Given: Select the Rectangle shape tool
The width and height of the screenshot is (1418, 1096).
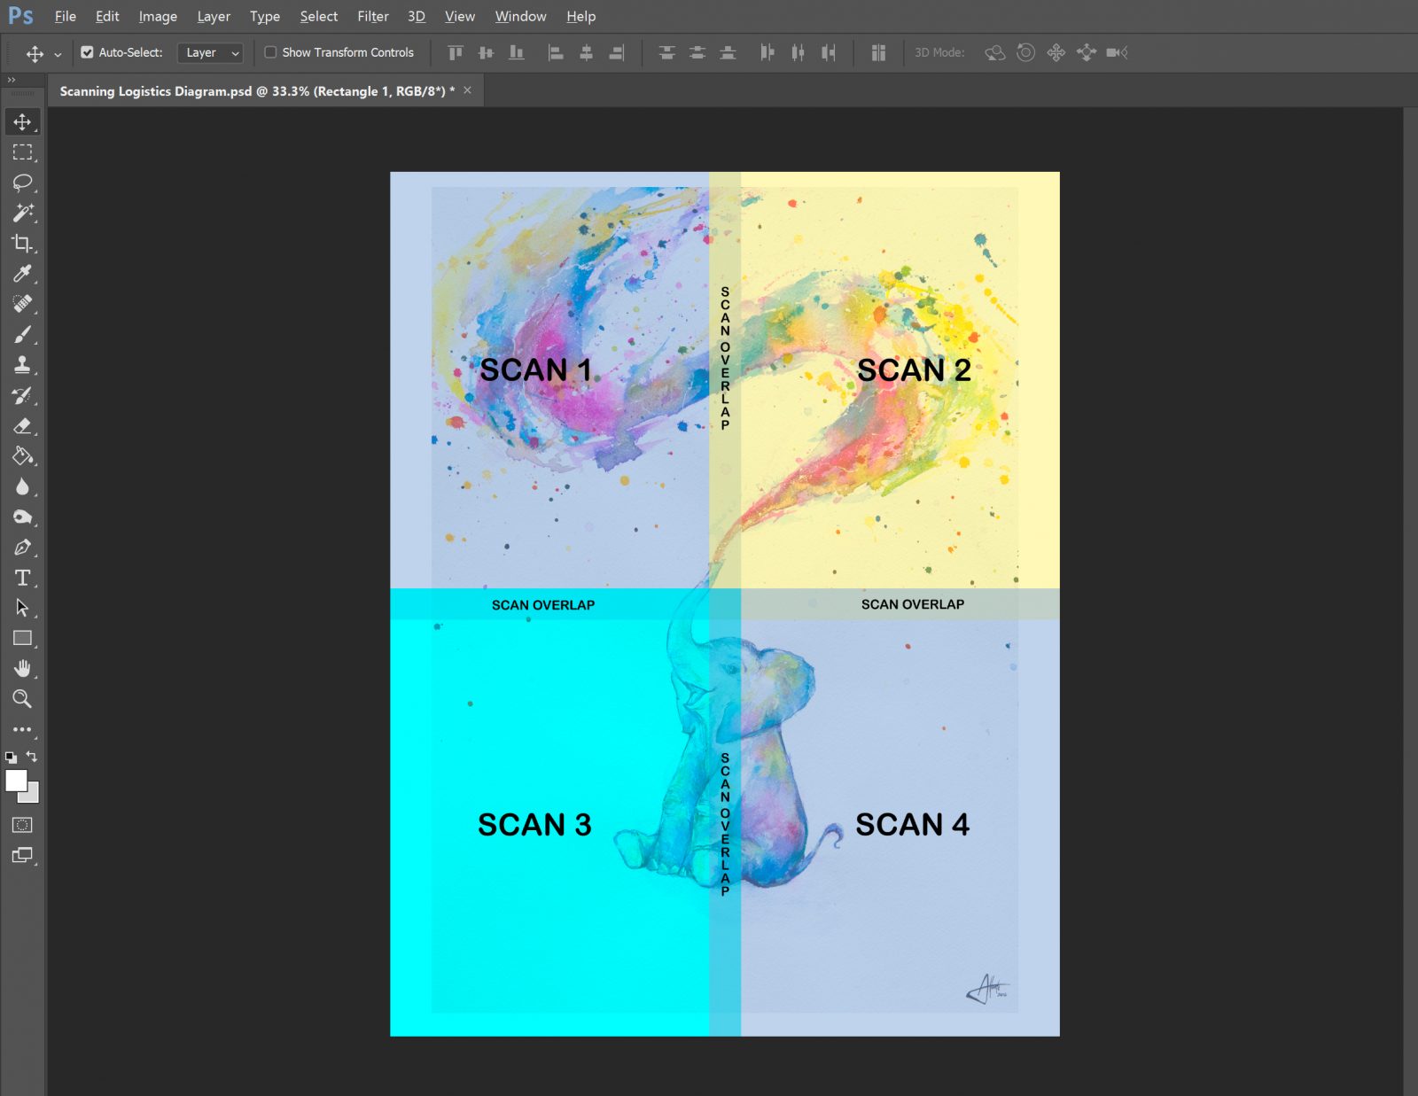Looking at the screenshot, I should (x=22, y=638).
